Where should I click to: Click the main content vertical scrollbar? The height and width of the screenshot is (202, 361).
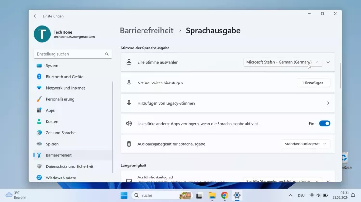[341, 76]
